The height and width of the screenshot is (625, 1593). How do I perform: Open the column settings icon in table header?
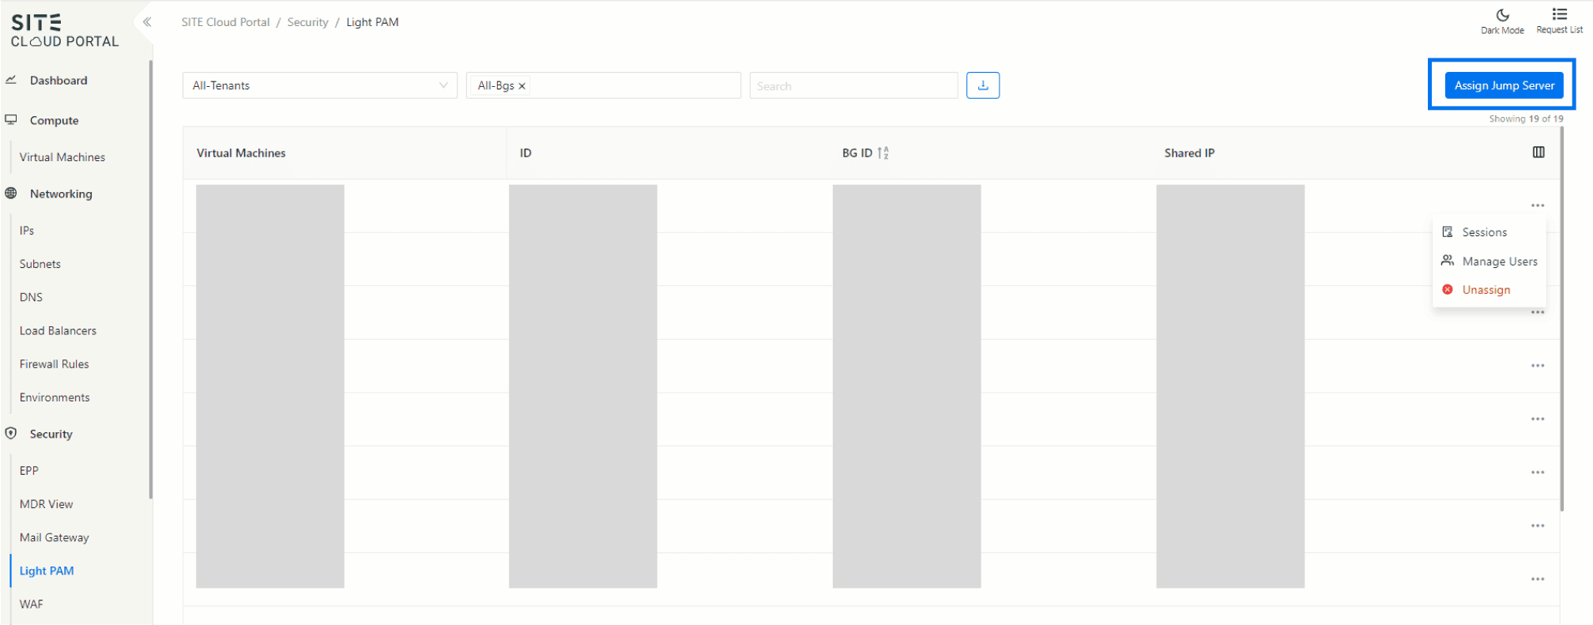pos(1538,152)
